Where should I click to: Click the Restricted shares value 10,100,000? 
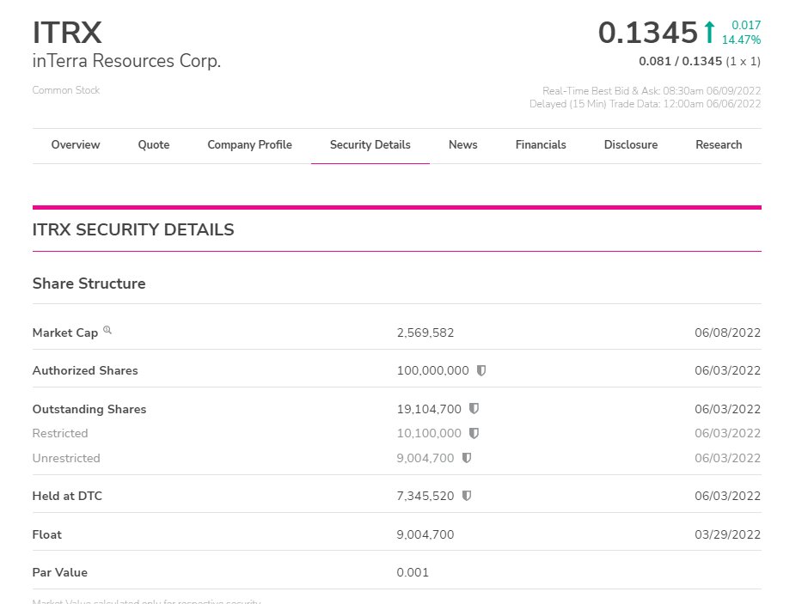click(429, 433)
